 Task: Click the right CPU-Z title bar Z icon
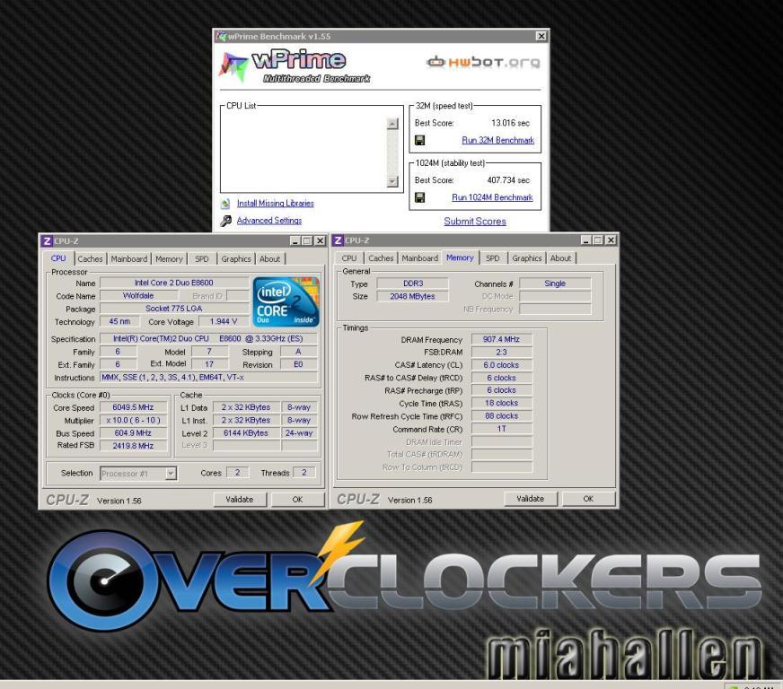pyautogui.click(x=338, y=240)
